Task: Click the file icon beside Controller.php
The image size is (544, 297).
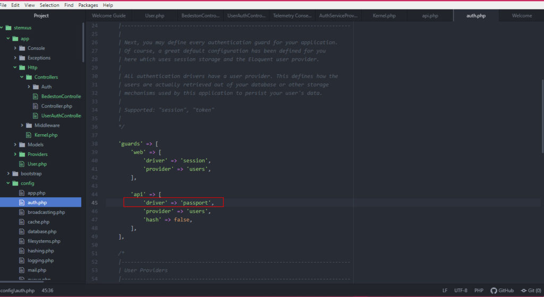Action: point(36,106)
